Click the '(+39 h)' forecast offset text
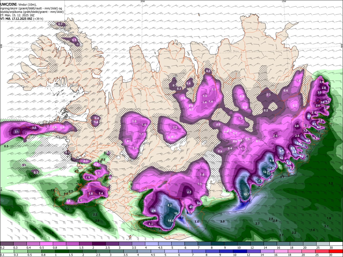The height and width of the screenshot is (257, 343). click(38, 19)
